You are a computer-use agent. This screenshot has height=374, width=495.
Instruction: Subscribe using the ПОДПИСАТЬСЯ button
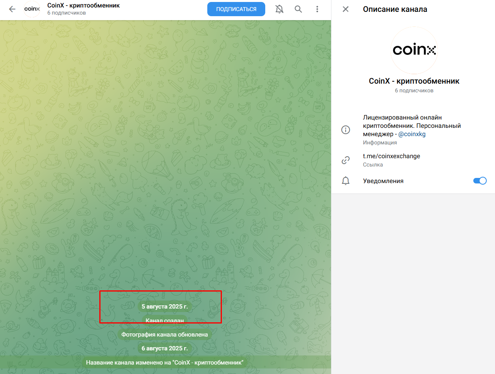(236, 9)
